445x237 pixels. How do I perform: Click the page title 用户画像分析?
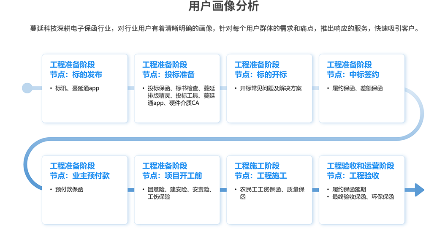point(224,6)
